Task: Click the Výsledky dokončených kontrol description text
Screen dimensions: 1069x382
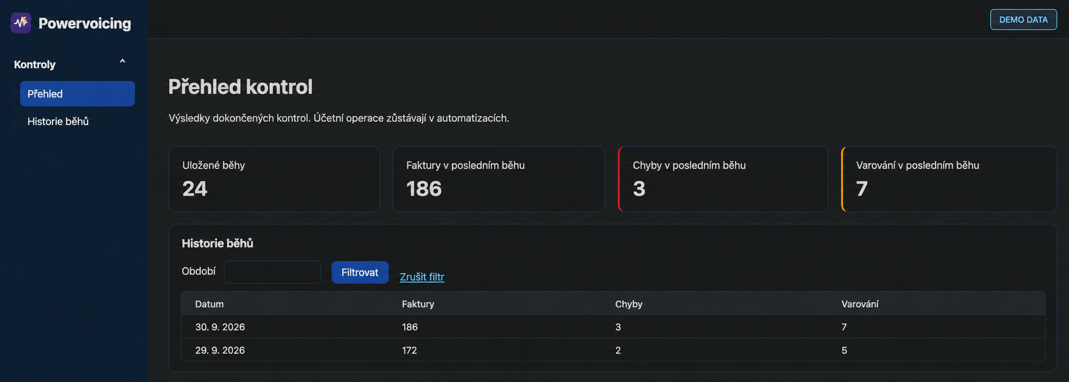Action: tap(339, 118)
